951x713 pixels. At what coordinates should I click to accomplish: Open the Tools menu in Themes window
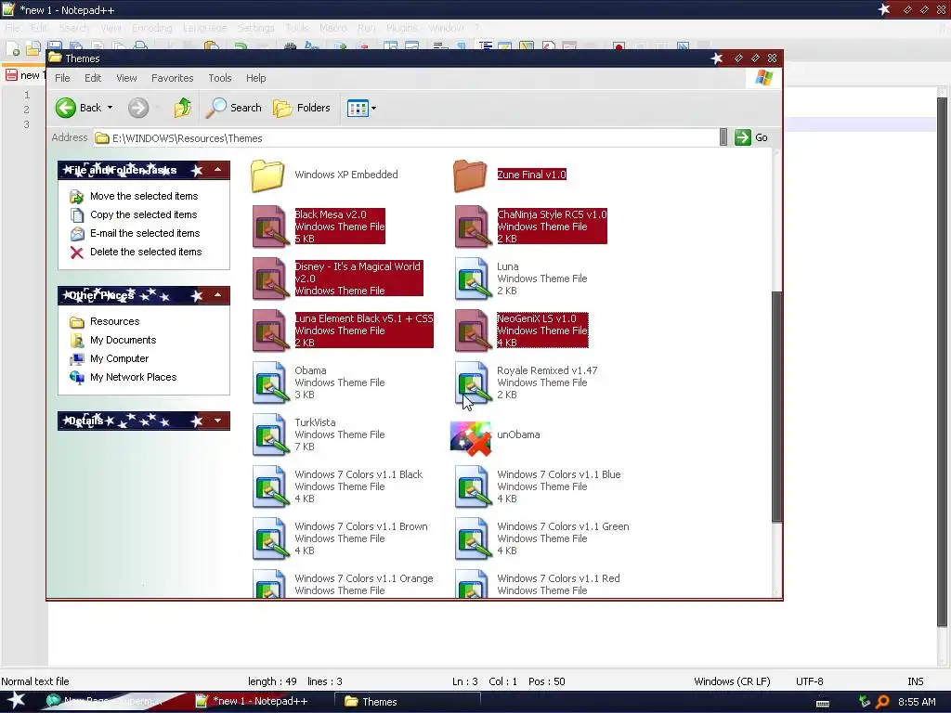pyautogui.click(x=219, y=78)
